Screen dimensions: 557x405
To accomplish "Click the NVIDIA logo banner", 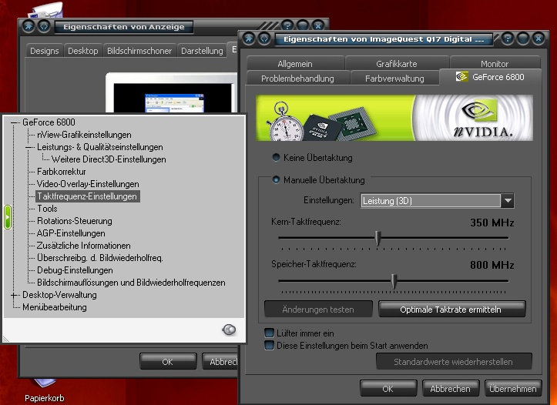I will tap(394, 118).
